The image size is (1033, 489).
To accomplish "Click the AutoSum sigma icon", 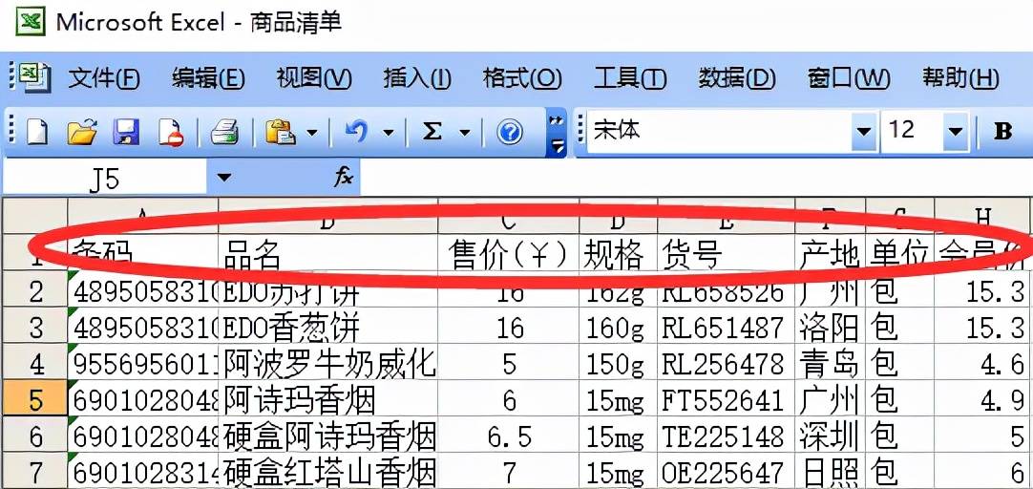I will [432, 133].
